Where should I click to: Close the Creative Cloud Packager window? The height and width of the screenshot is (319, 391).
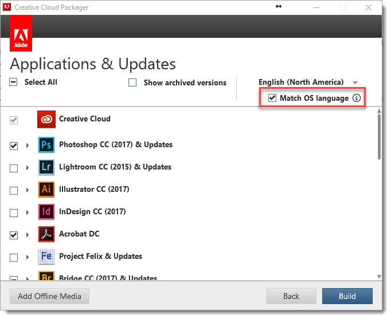[x=369, y=7]
